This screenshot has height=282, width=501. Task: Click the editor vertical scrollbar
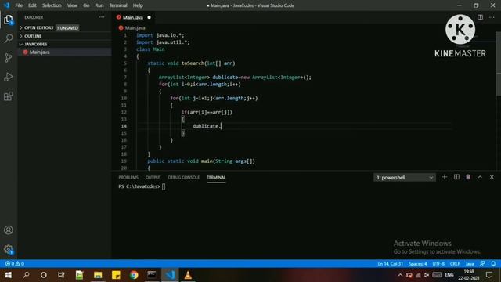coord(499,64)
